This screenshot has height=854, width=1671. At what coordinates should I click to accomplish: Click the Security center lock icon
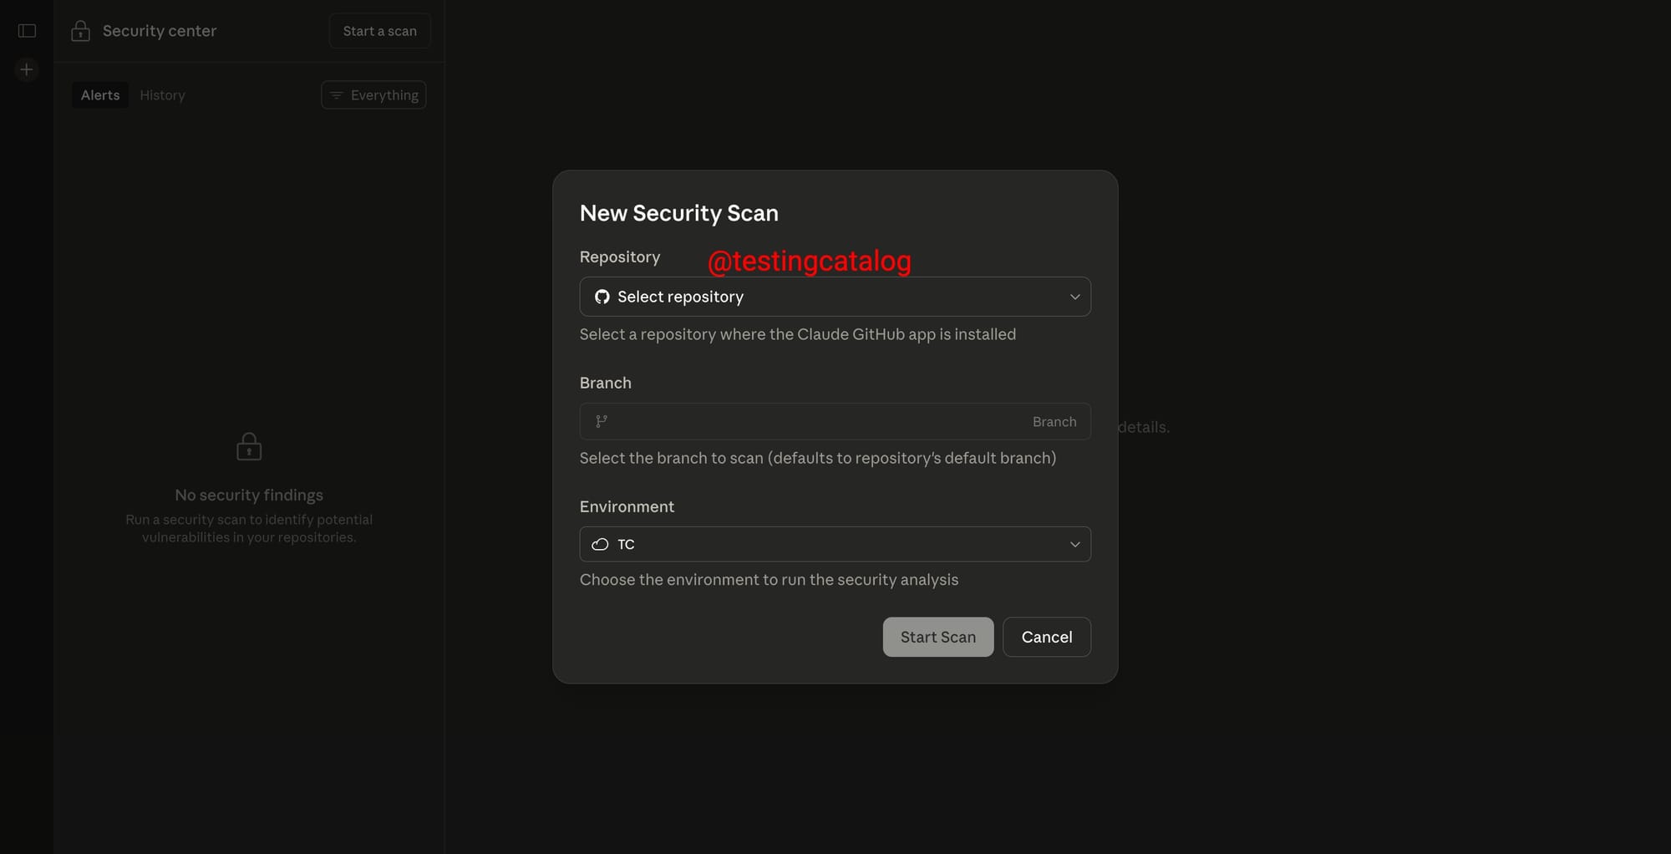point(80,31)
